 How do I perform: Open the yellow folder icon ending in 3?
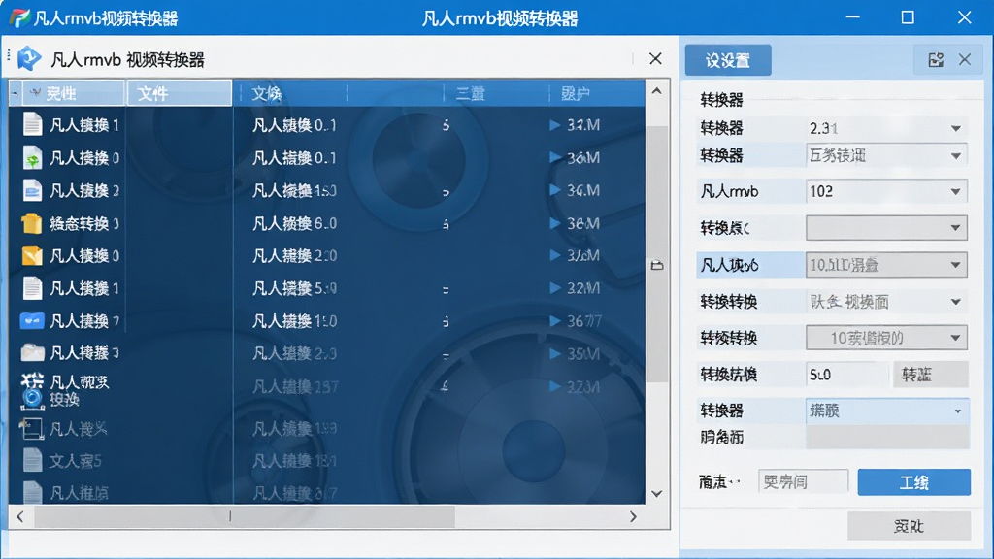coord(31,224)
